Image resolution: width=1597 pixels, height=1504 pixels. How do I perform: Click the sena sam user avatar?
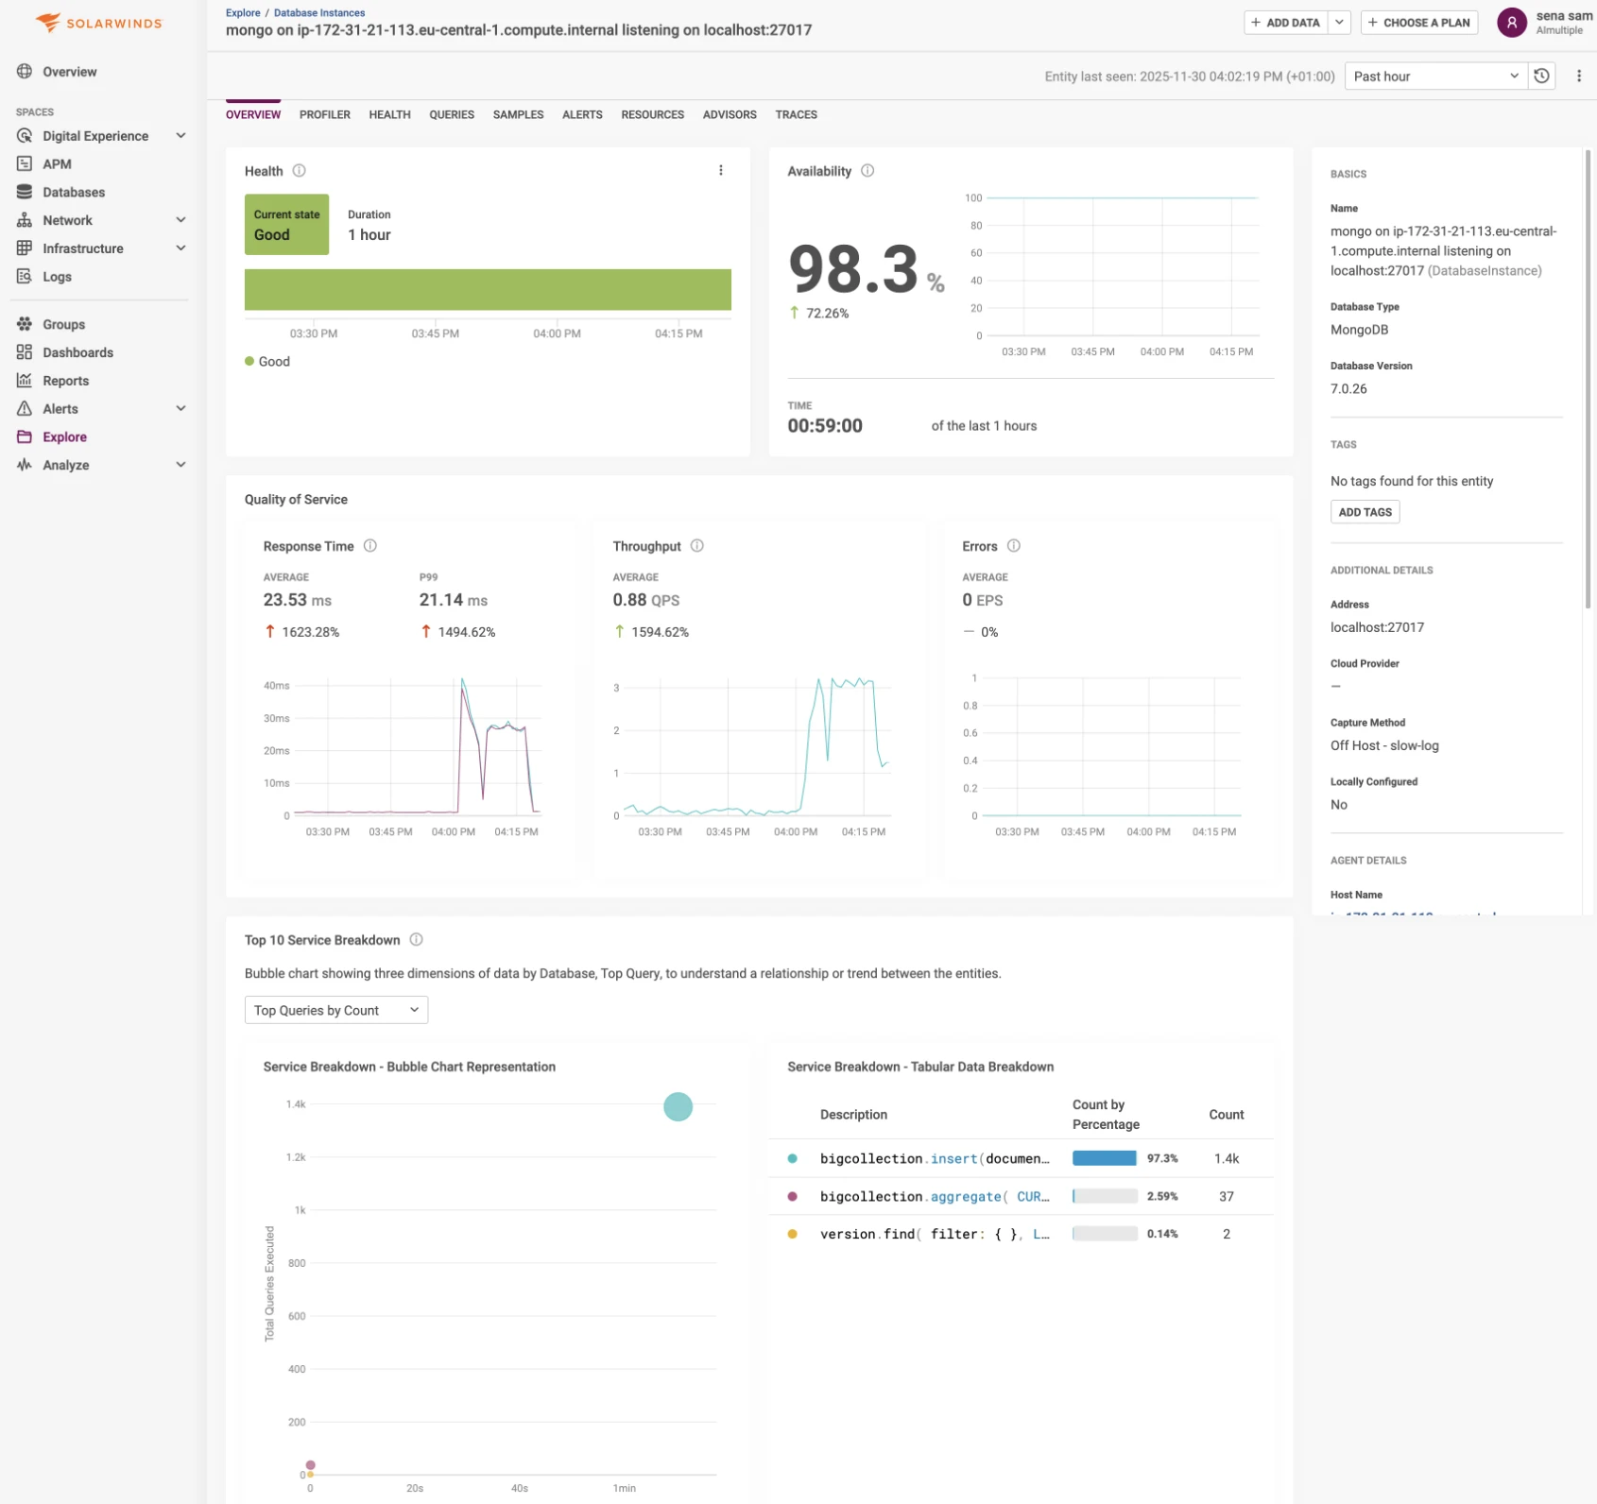(1512, 23)
